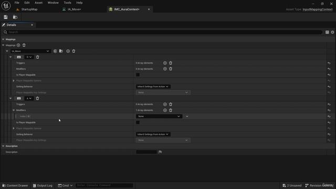Clear Triggers array for the A key

coord(171,104)
